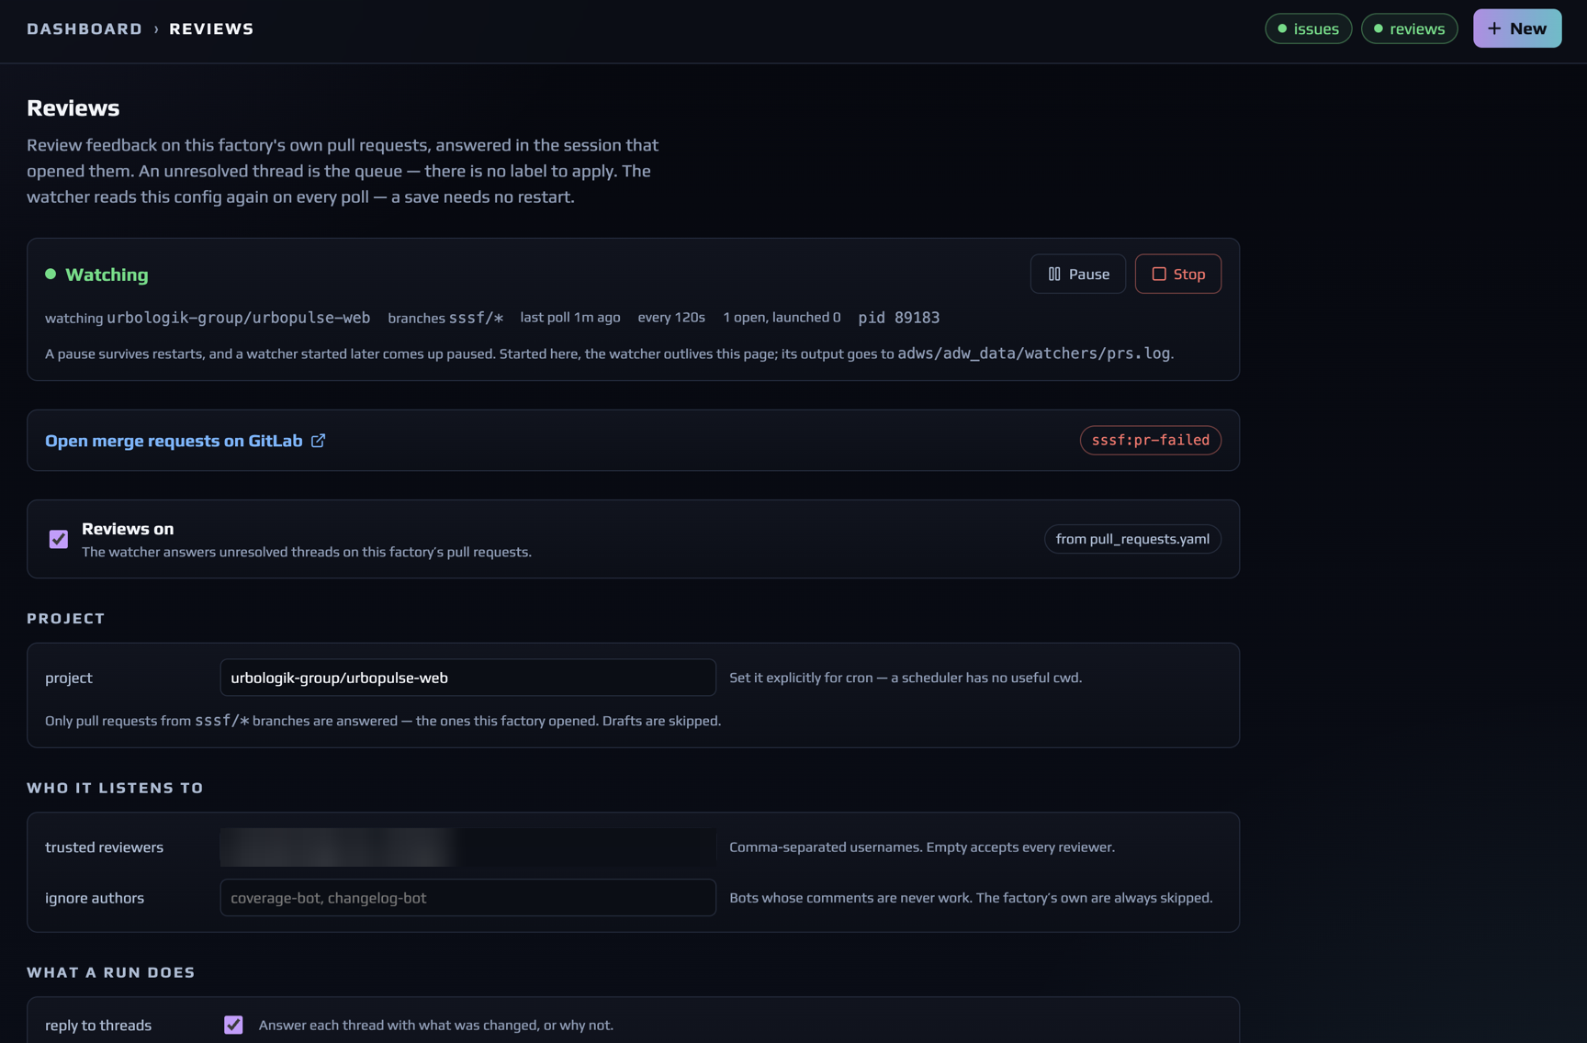Create a new item with New
This screenshot has height=1043, width=1587.
pos(1516,28)
